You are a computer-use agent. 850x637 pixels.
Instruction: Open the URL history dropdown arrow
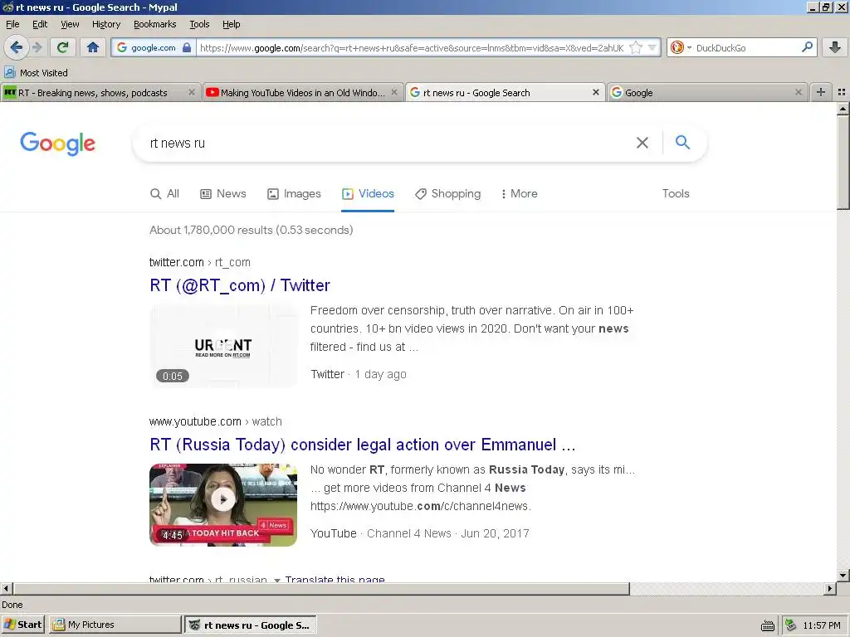[x=652, y=47]
